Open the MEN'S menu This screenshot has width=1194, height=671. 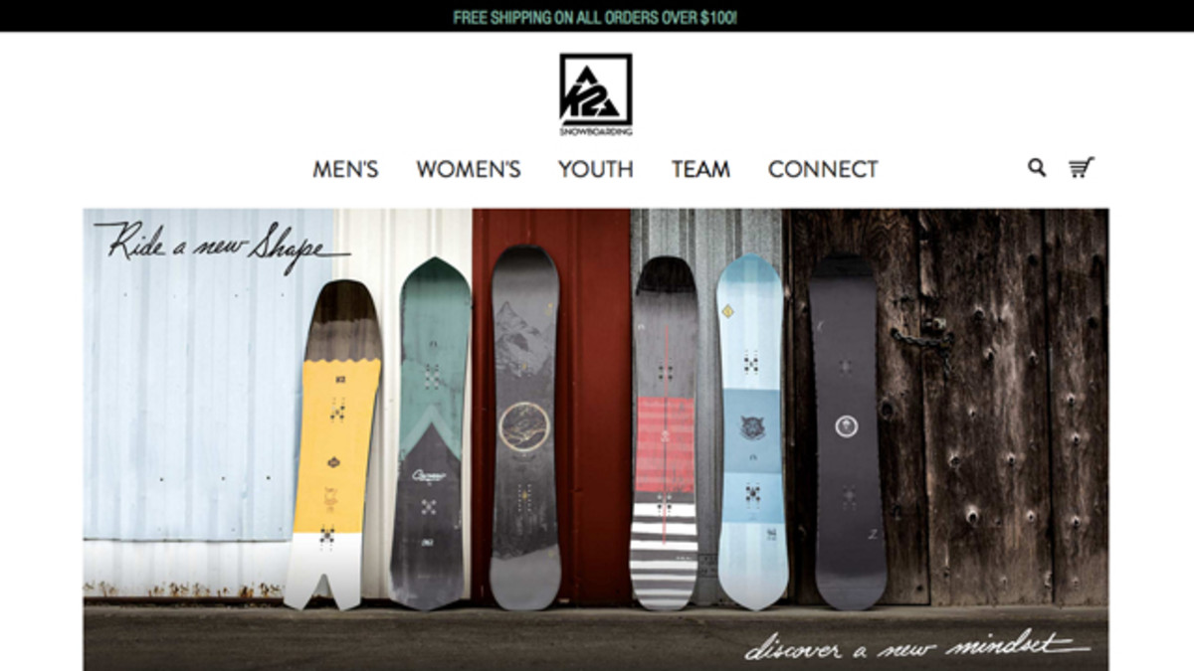click(x=345, y=169)
